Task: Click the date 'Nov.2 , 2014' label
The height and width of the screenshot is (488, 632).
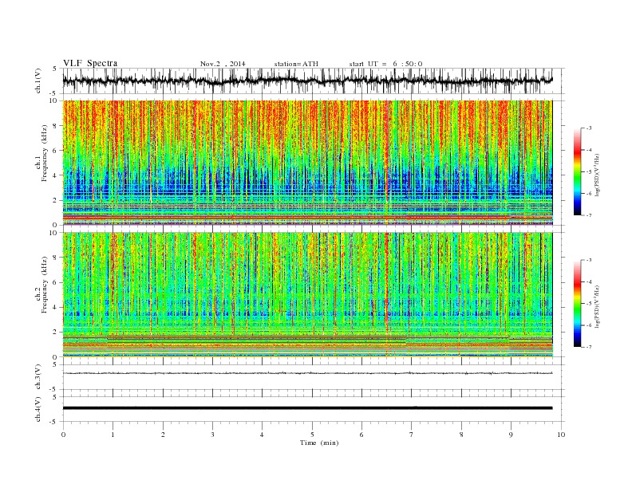Action: pyautogui.click(x=223, y=64)
